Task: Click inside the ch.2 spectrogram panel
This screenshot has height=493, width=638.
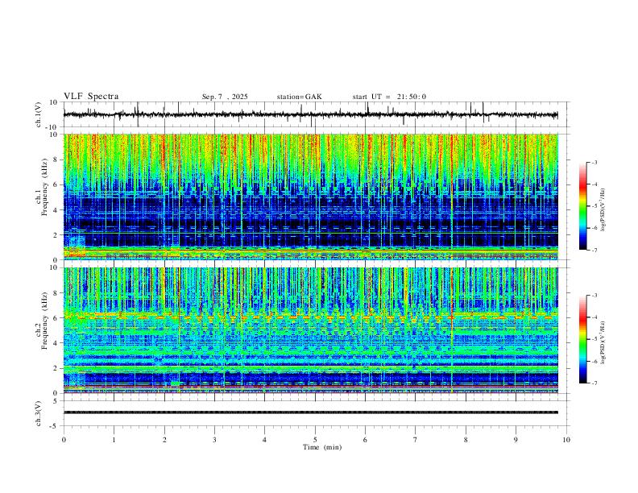Action: (310, 330)
